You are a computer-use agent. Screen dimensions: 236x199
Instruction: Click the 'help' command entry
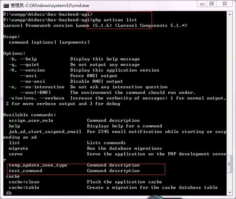(x=14, y=126)
